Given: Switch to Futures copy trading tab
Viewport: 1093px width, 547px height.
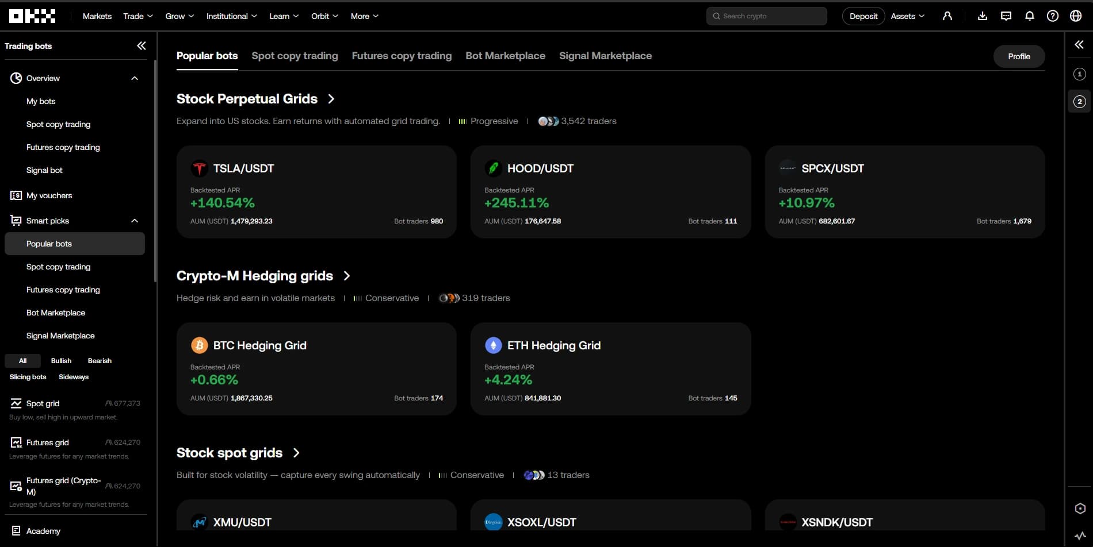Looking at the screenshot, I should pyautogui.click(x=402, y=56).
